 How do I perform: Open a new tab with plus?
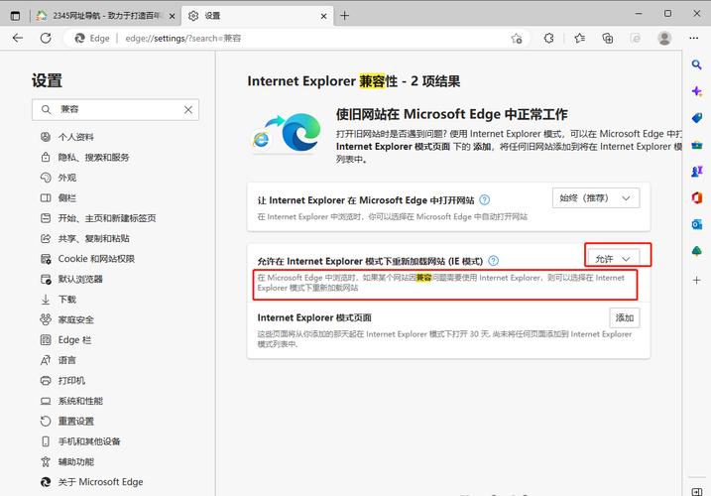pos(345,16)
